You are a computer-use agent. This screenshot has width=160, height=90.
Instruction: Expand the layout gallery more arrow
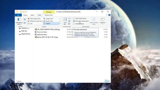coord(60,23)
